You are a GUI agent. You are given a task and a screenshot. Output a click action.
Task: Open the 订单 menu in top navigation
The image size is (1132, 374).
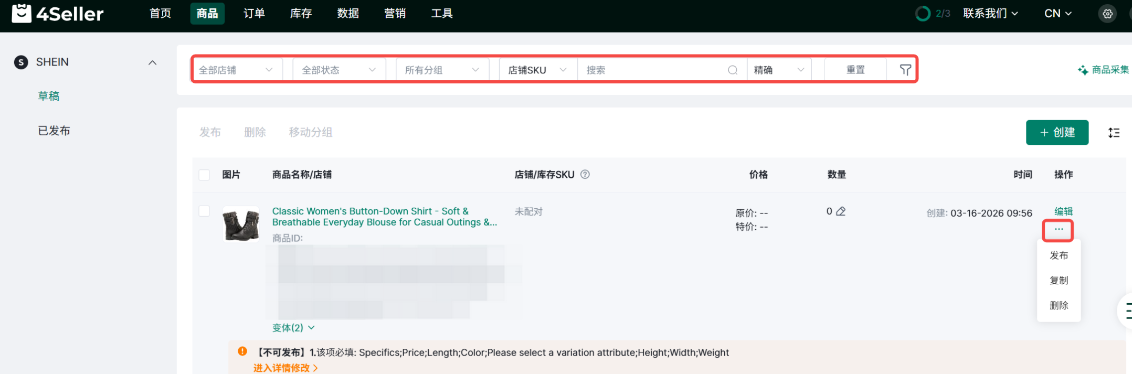pos(254,14)
